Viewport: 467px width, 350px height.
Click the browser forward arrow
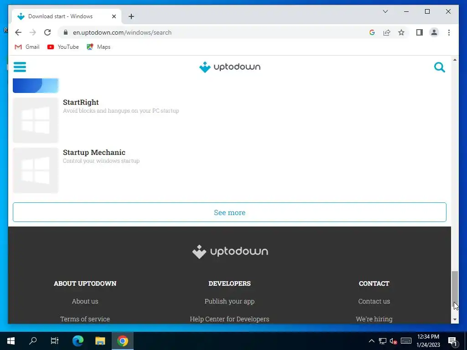point(33,32)
